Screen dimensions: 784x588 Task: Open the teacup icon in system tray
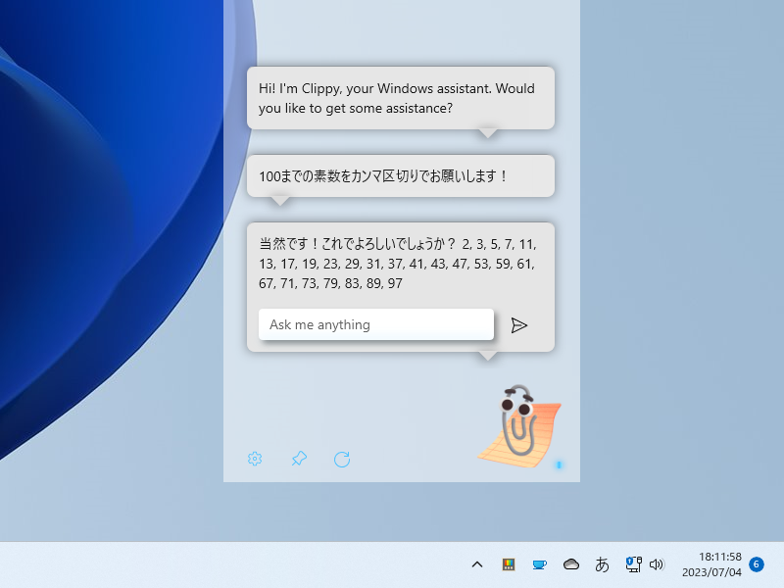pos(539,564)
